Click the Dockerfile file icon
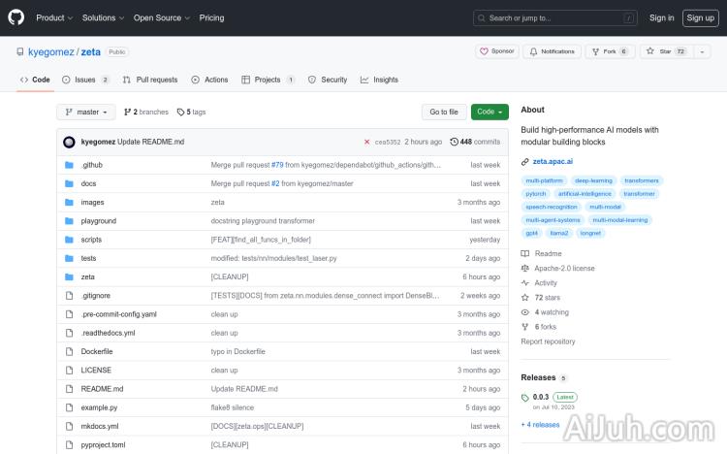Viewport: 727px width, 454px height. click(69, 351)
